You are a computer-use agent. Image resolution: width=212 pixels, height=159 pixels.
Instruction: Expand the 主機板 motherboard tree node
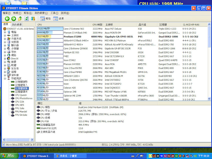[5, 35]
